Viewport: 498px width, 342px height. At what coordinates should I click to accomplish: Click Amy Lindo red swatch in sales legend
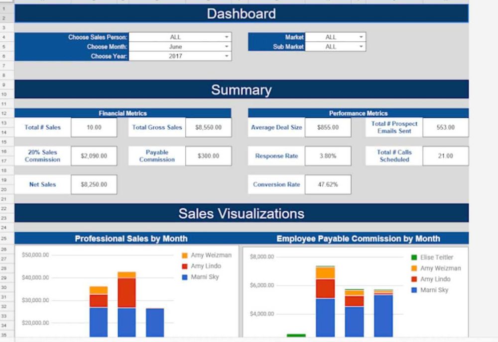click(185, 266)
